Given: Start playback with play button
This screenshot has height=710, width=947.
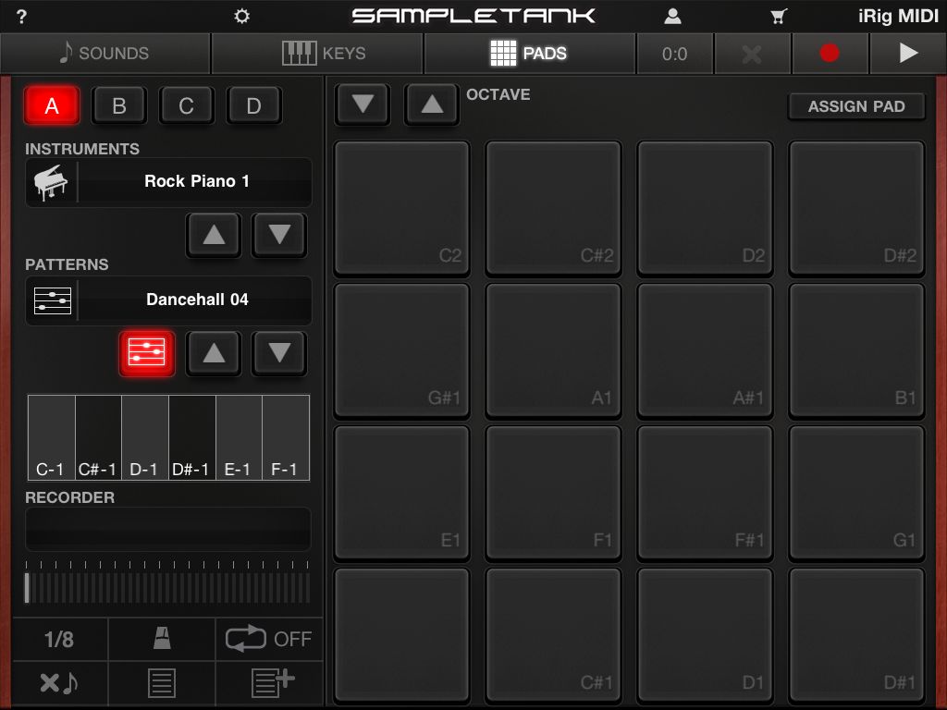Looking at the screenshot, I should pyautogui.click(x=908, y=53).
